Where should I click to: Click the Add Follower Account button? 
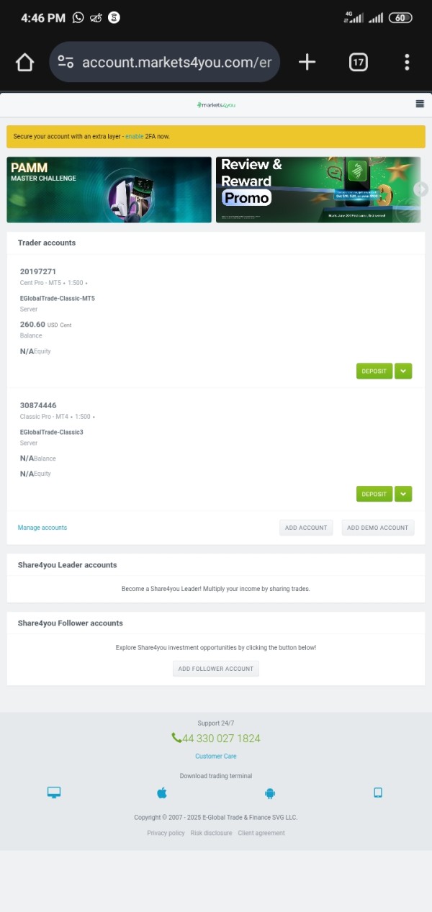216,669
